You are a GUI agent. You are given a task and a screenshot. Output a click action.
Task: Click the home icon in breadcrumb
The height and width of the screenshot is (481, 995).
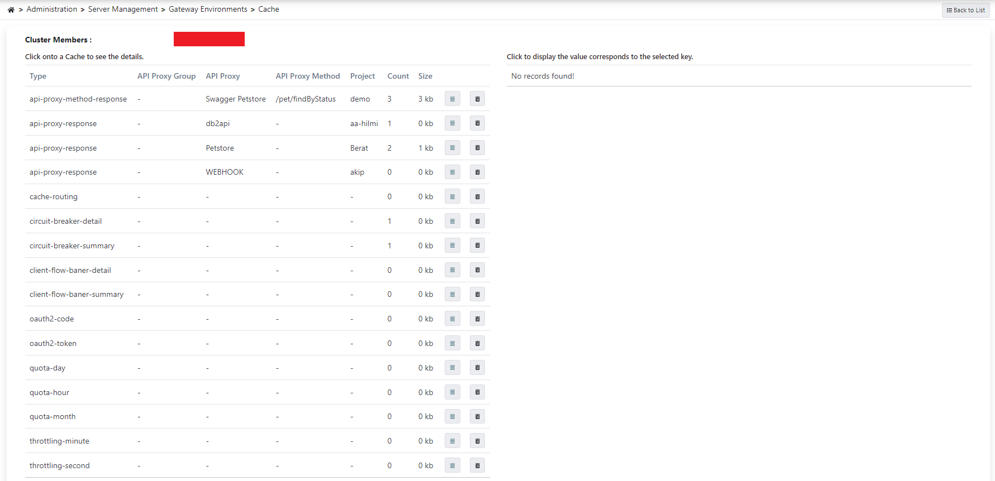coord(11,9)
